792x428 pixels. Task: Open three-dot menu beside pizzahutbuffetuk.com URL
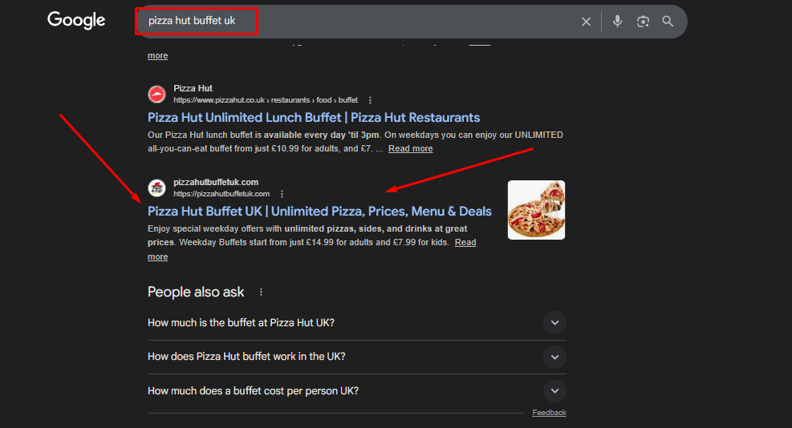pyautogui.click(x=282, y=194)
